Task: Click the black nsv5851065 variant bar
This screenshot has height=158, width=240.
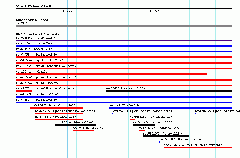Action: 166,136
